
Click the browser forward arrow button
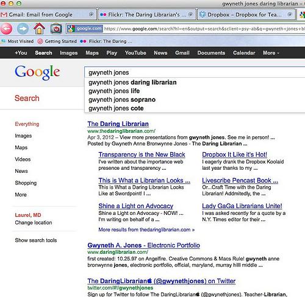click(x=23, y=29)
